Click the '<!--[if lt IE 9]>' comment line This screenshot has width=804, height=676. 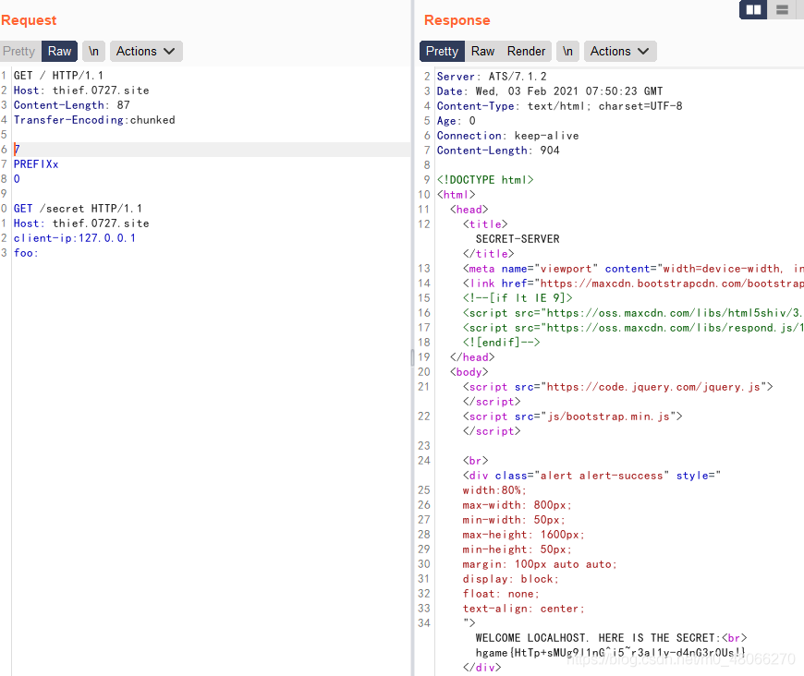coord(518,298)
